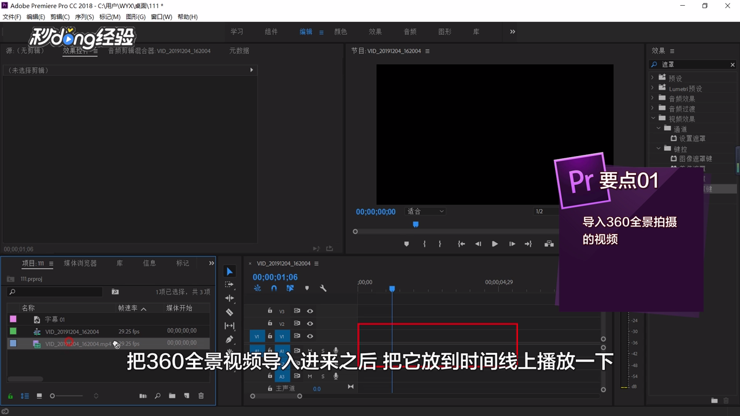Open the 媒体浏览器 tab
740x416 pixels.
[80, 263]
